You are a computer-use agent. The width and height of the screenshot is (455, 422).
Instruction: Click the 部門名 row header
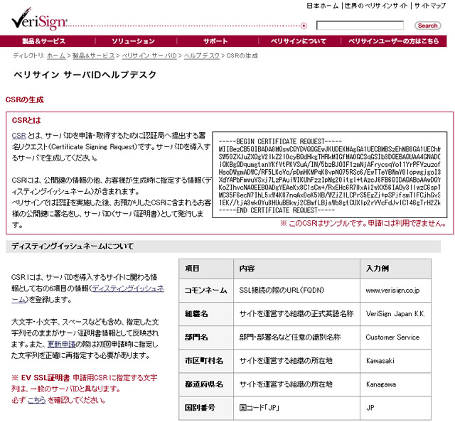(x=206, y=337)
